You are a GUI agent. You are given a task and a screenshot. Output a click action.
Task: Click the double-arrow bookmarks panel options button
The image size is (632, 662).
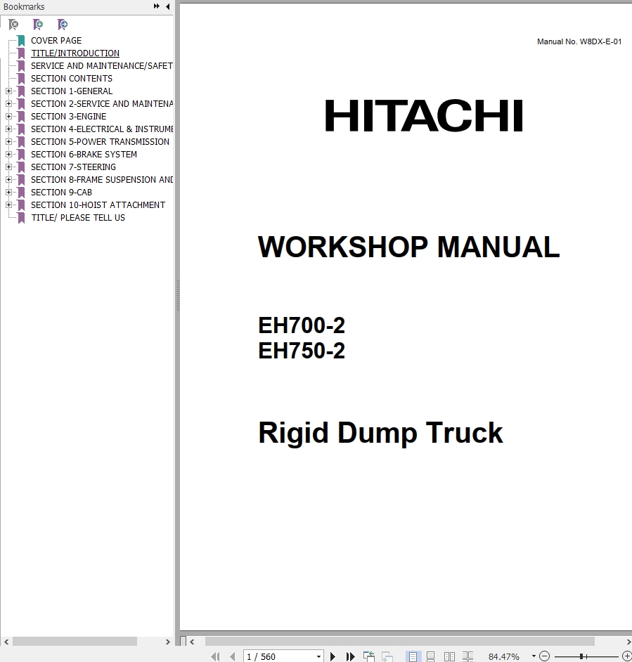pyautogui.click(x=157, y=6)
